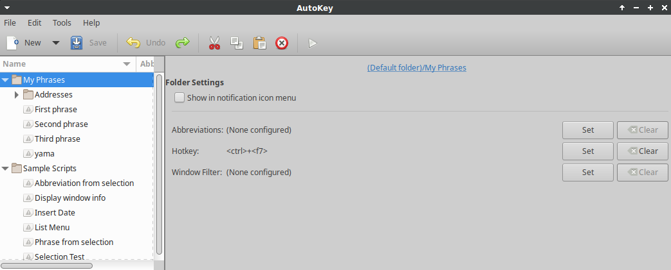Click the Copy icon in toolbar
The width and height of the screenshot is (671, 270).
click(x=237, y=43)
